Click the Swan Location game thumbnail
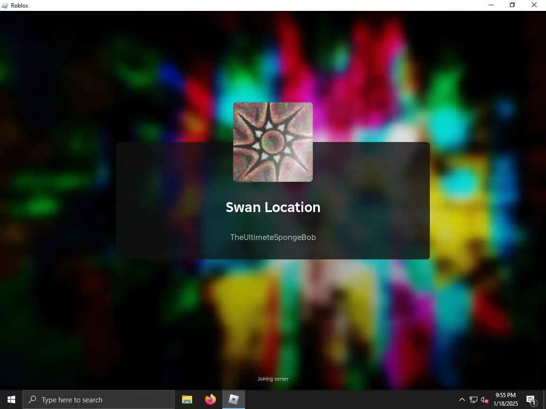Screen dimensions: 546x409 (x=273, y=142)
